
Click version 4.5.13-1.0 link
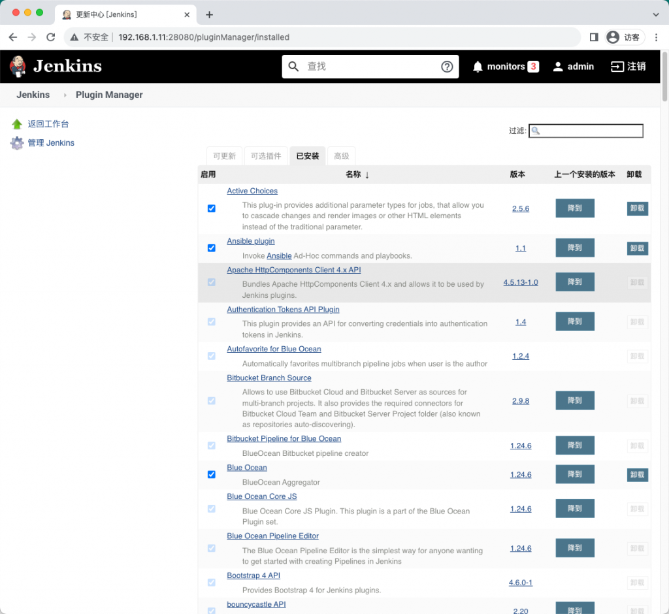(x=521, y=282)
